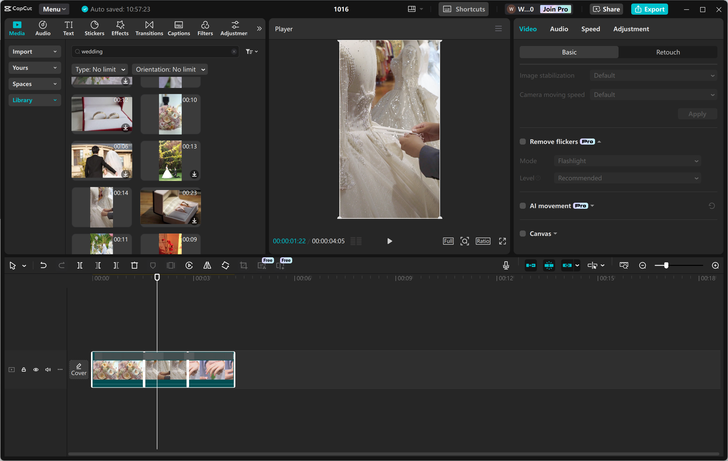Open the Stickers panel
Screen dimensions: 728x461
tap(94, 28)
